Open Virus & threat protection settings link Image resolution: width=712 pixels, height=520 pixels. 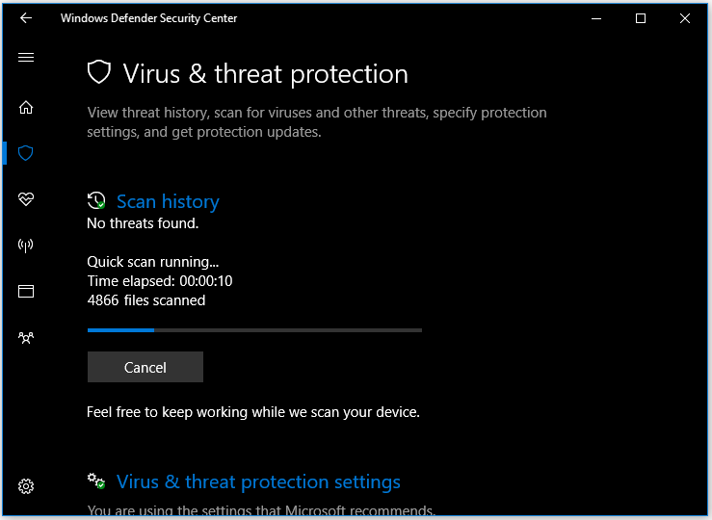(x=258, y=481)
